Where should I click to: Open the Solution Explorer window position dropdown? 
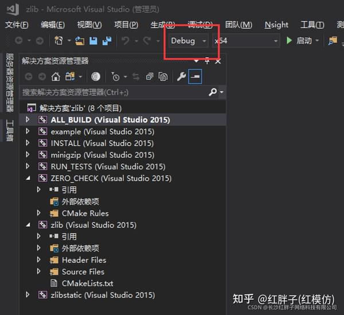click(x=196, y=61)
